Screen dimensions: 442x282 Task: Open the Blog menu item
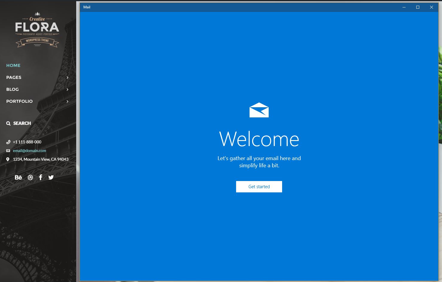[13, 89]
